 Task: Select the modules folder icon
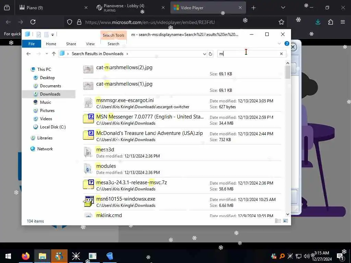[88, 168]
